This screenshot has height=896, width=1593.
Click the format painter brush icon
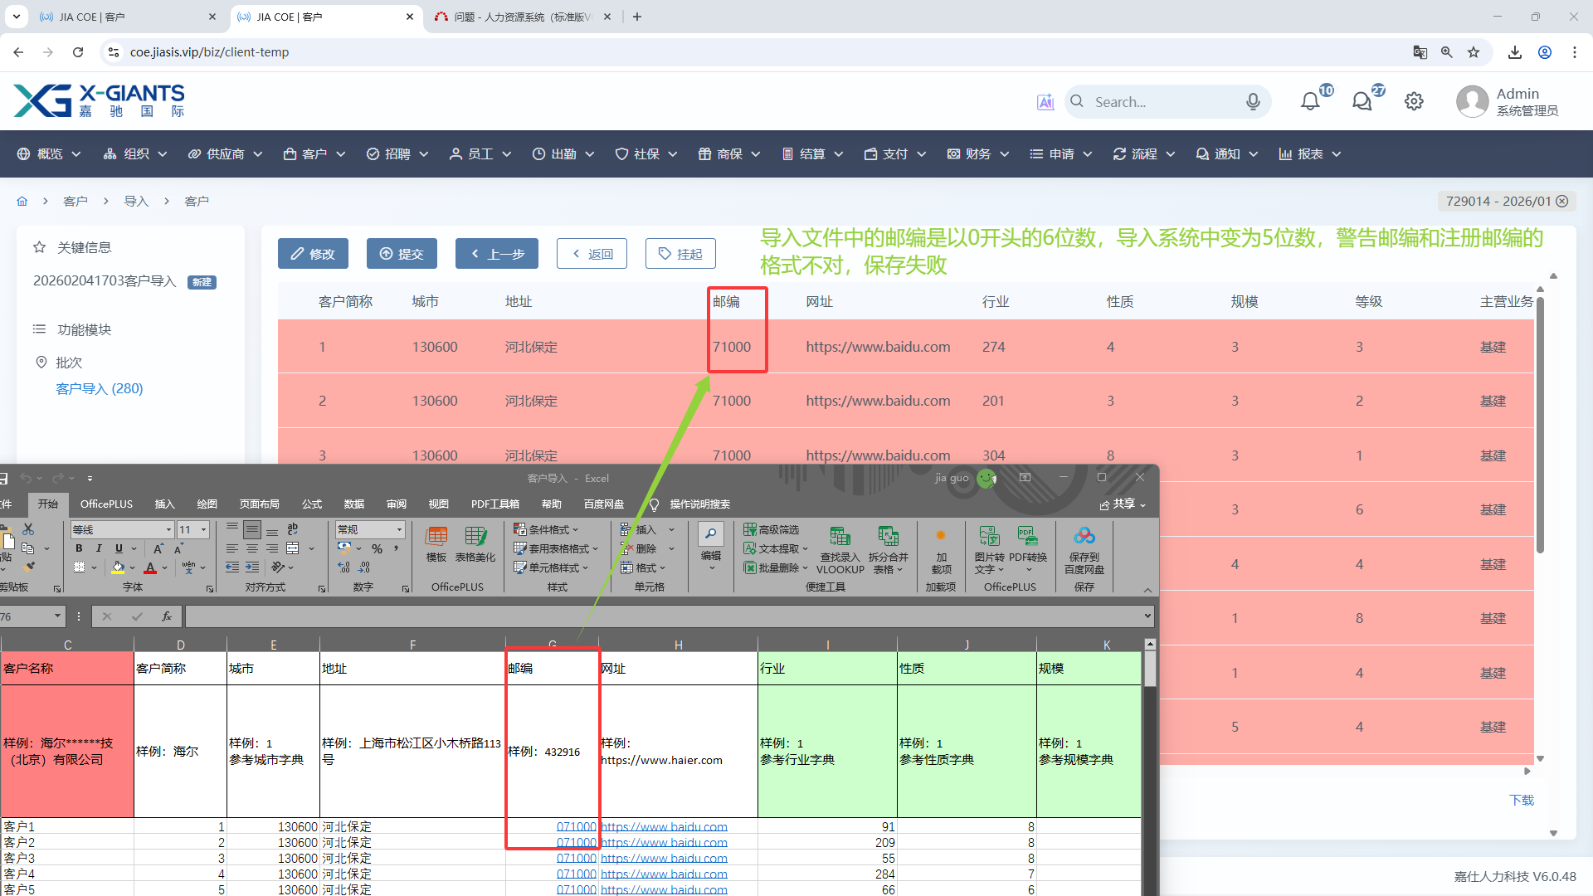pos(29,567)
